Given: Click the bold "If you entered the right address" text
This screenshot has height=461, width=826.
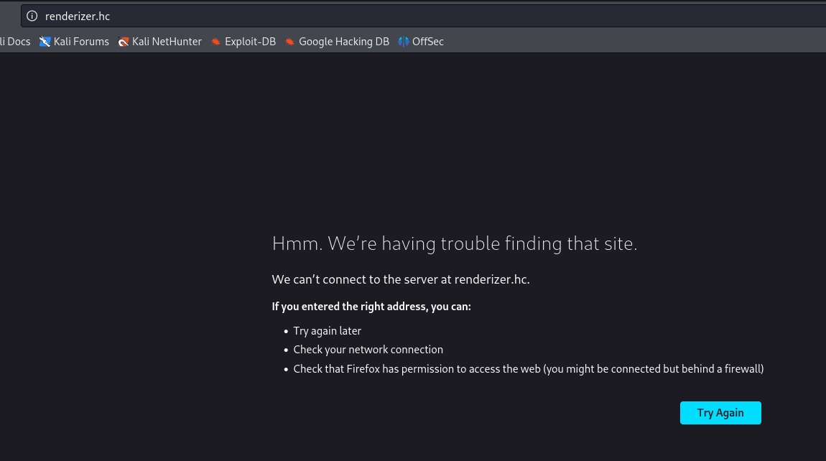Looking at the screenshot, I should [x=371, y=307].
